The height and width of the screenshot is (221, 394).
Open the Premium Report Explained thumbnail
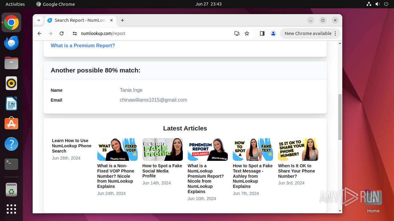point(208,149)
